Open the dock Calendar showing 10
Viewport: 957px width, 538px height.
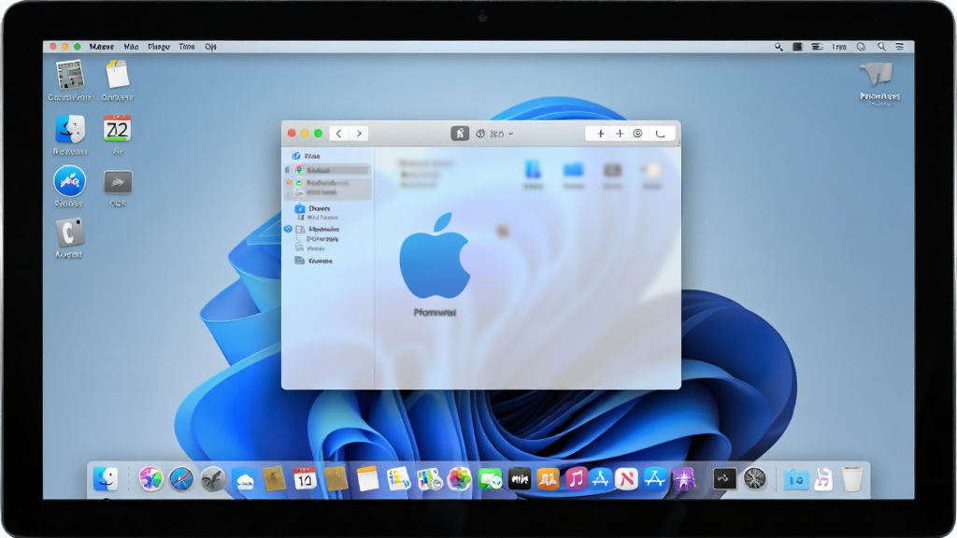[305, 479]
